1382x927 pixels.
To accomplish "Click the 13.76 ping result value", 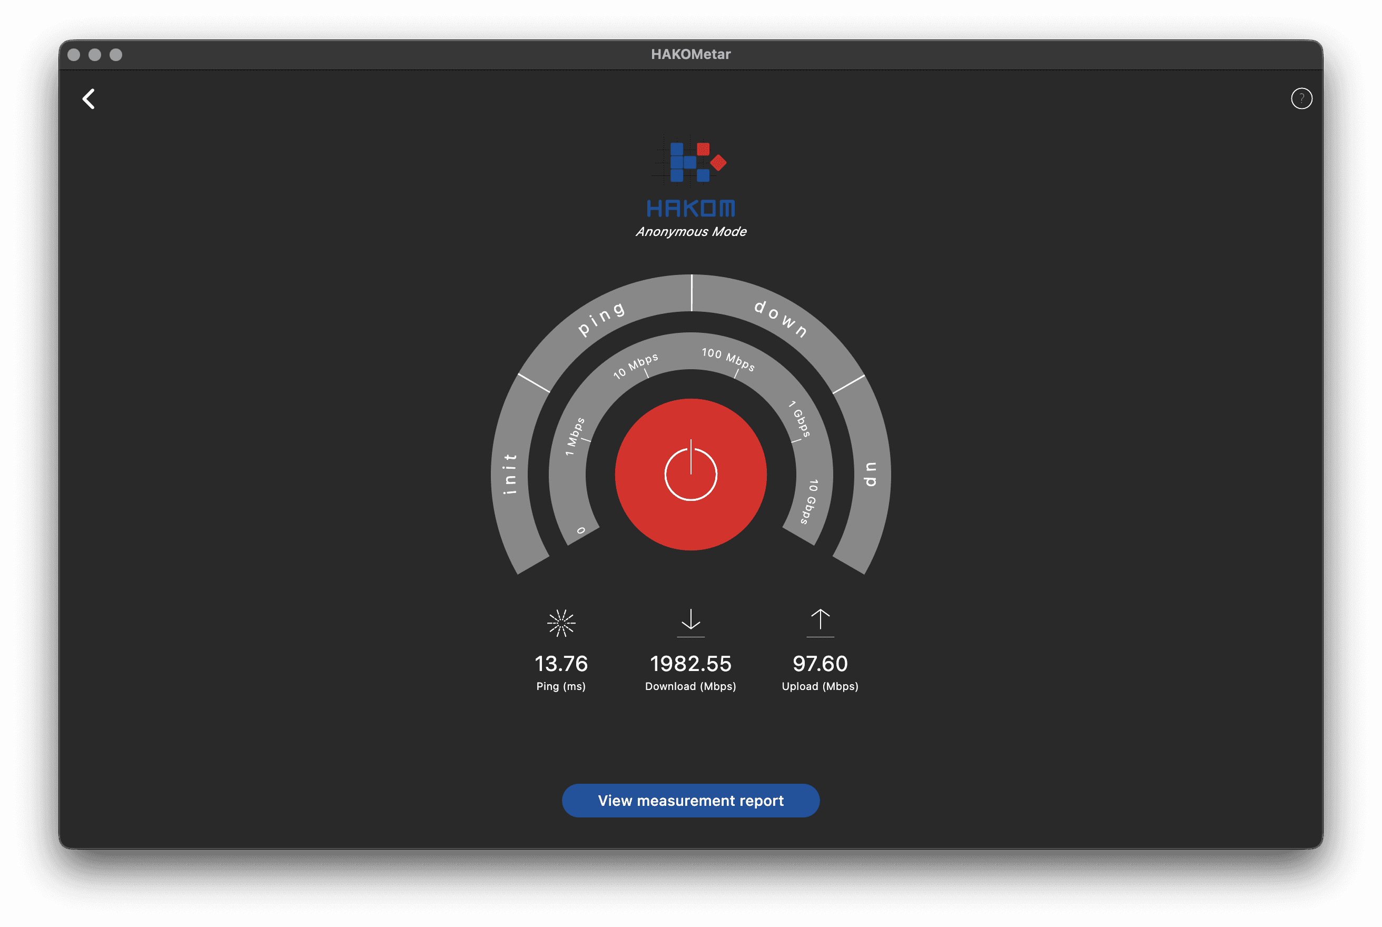I will click(561, 663).
